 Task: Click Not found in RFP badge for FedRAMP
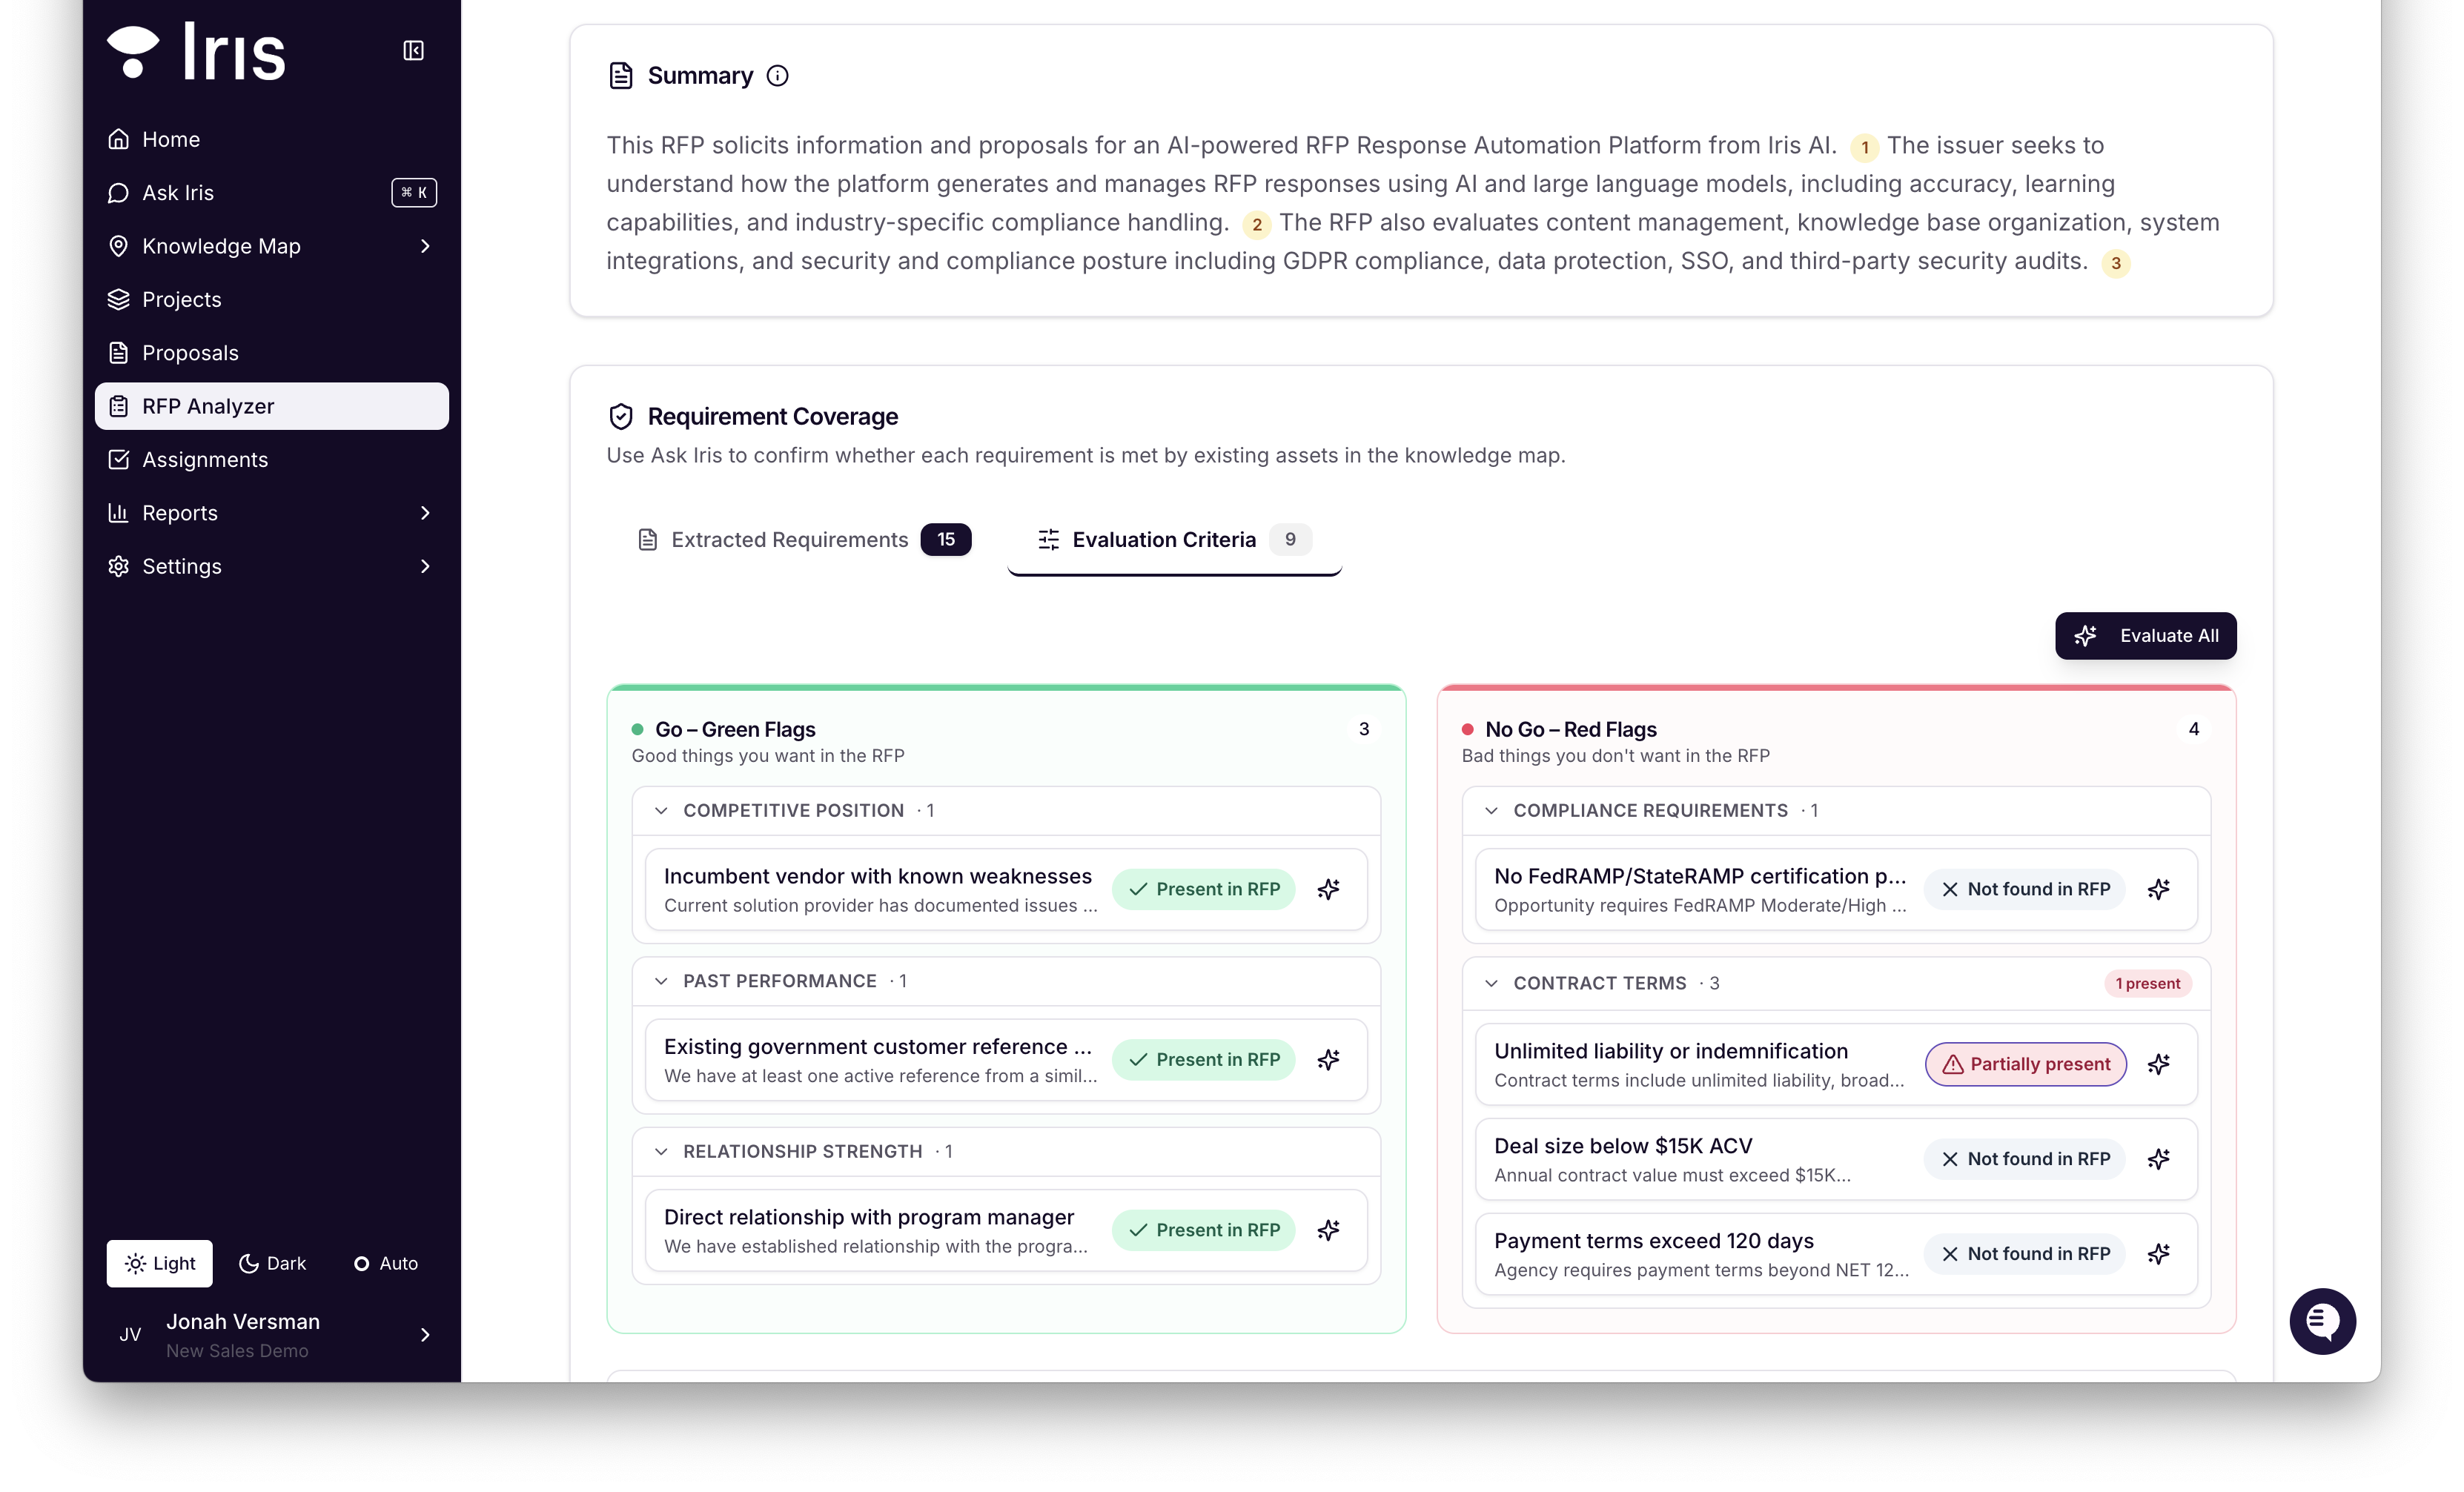2025,889
